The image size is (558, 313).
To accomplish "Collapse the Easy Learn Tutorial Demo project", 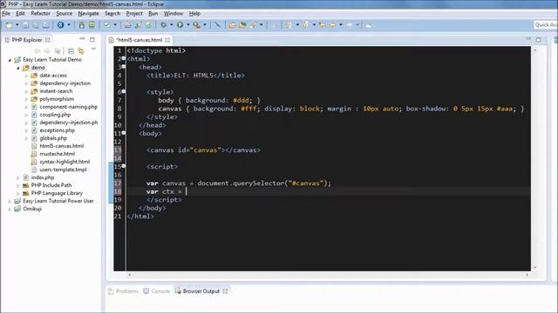I will pos(10,60).
